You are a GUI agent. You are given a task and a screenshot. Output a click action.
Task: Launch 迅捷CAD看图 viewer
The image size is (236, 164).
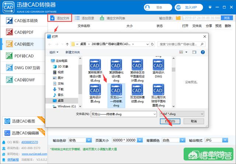(21, 121)
